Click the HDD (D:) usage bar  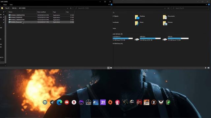click(x=150, y=38)
